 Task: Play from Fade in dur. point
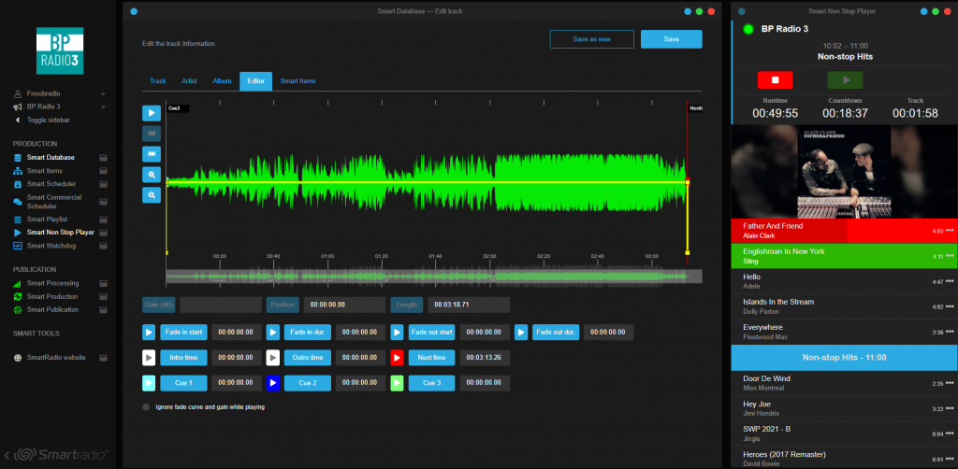273,333
